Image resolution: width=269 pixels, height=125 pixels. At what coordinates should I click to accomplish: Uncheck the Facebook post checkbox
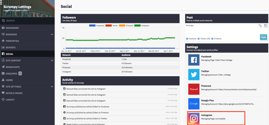point(187,39)
